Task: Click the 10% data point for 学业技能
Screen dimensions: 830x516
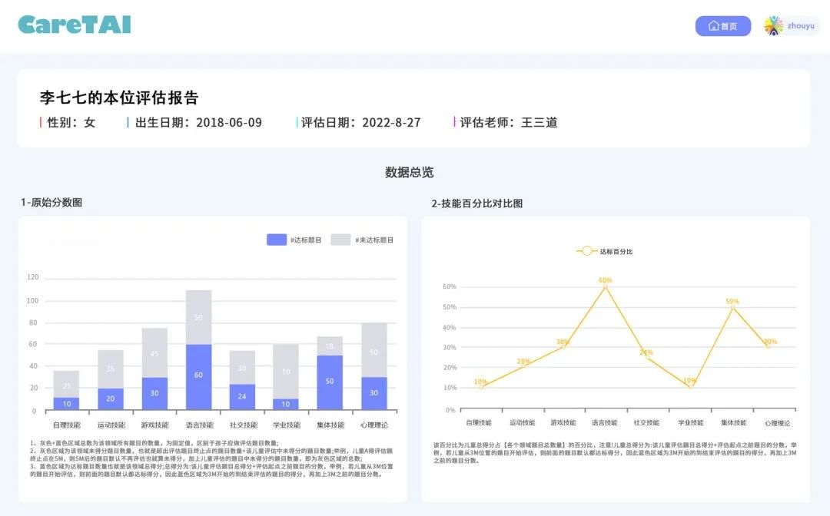Action: 689,387
